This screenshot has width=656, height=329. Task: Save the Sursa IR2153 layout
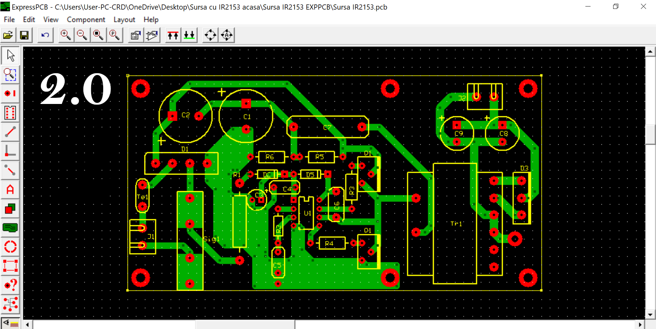[24, 35]
